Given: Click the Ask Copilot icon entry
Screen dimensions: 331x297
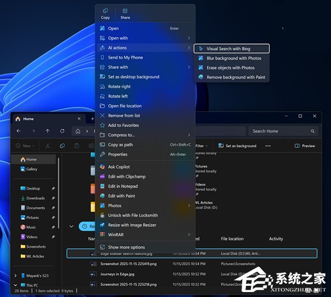Looking at the screenshot, I should click(119, 166).
